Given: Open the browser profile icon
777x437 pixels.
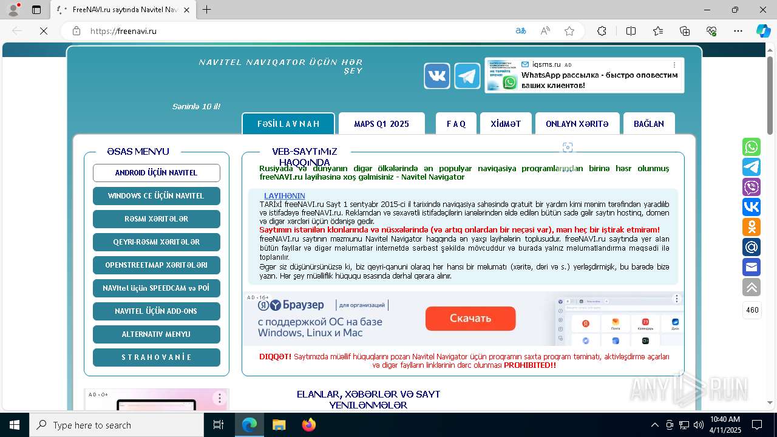Looking at the screenshot, I should (13, 10).
